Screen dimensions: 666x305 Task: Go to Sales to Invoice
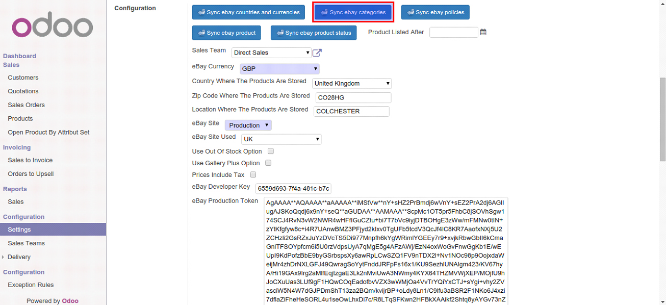point(30,160)
